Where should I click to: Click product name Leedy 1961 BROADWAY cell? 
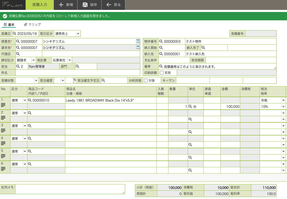(111, 100)
